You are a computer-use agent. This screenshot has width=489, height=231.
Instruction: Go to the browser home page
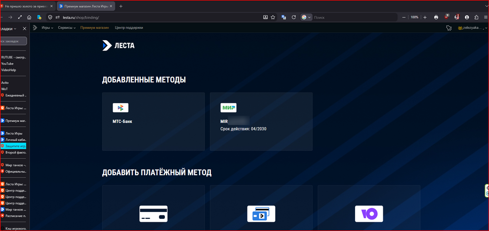pos(29,18)
